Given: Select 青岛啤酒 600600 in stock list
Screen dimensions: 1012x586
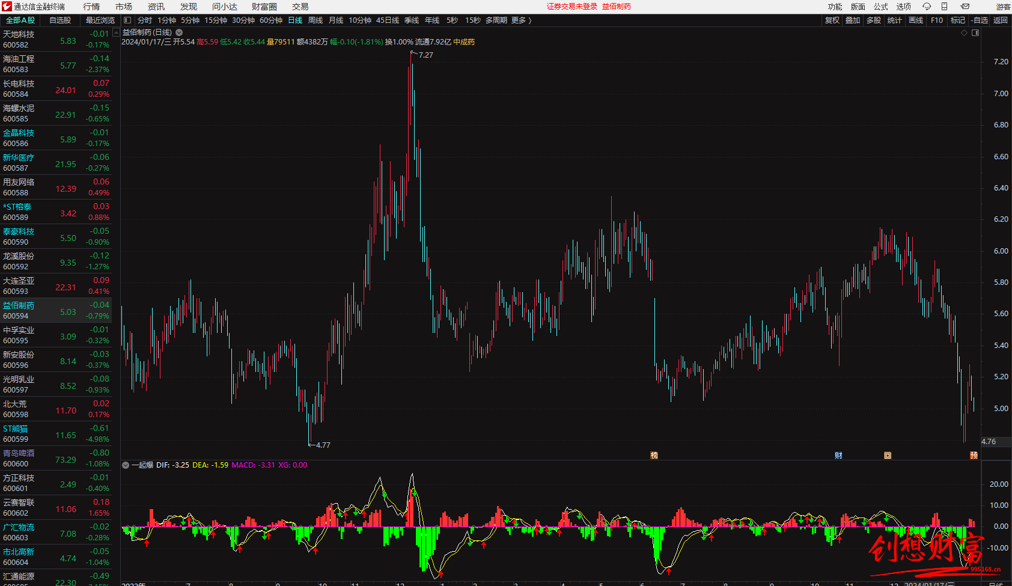Looking at the screenshot, I should tap(56, 459).
